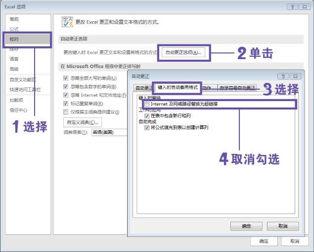314x252 pixels.
Task: Open 快速访问工具栏 settings
Action: click(25, 90)
